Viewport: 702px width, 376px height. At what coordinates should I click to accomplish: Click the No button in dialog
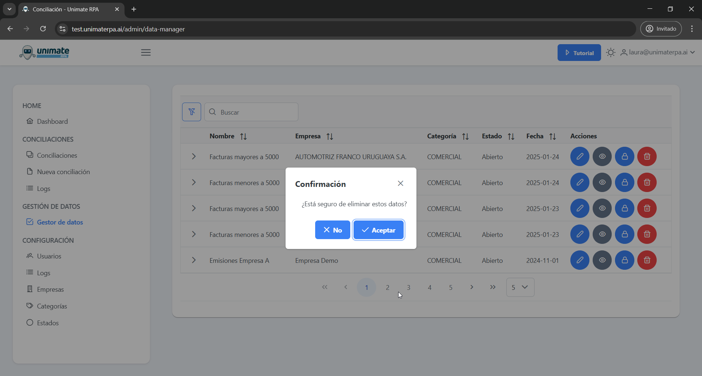coord(332,230)
